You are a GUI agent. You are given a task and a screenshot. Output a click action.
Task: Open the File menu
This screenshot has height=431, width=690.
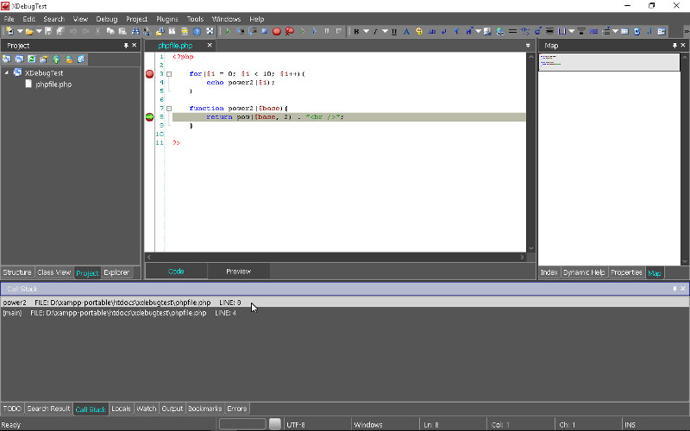[9, 19]
